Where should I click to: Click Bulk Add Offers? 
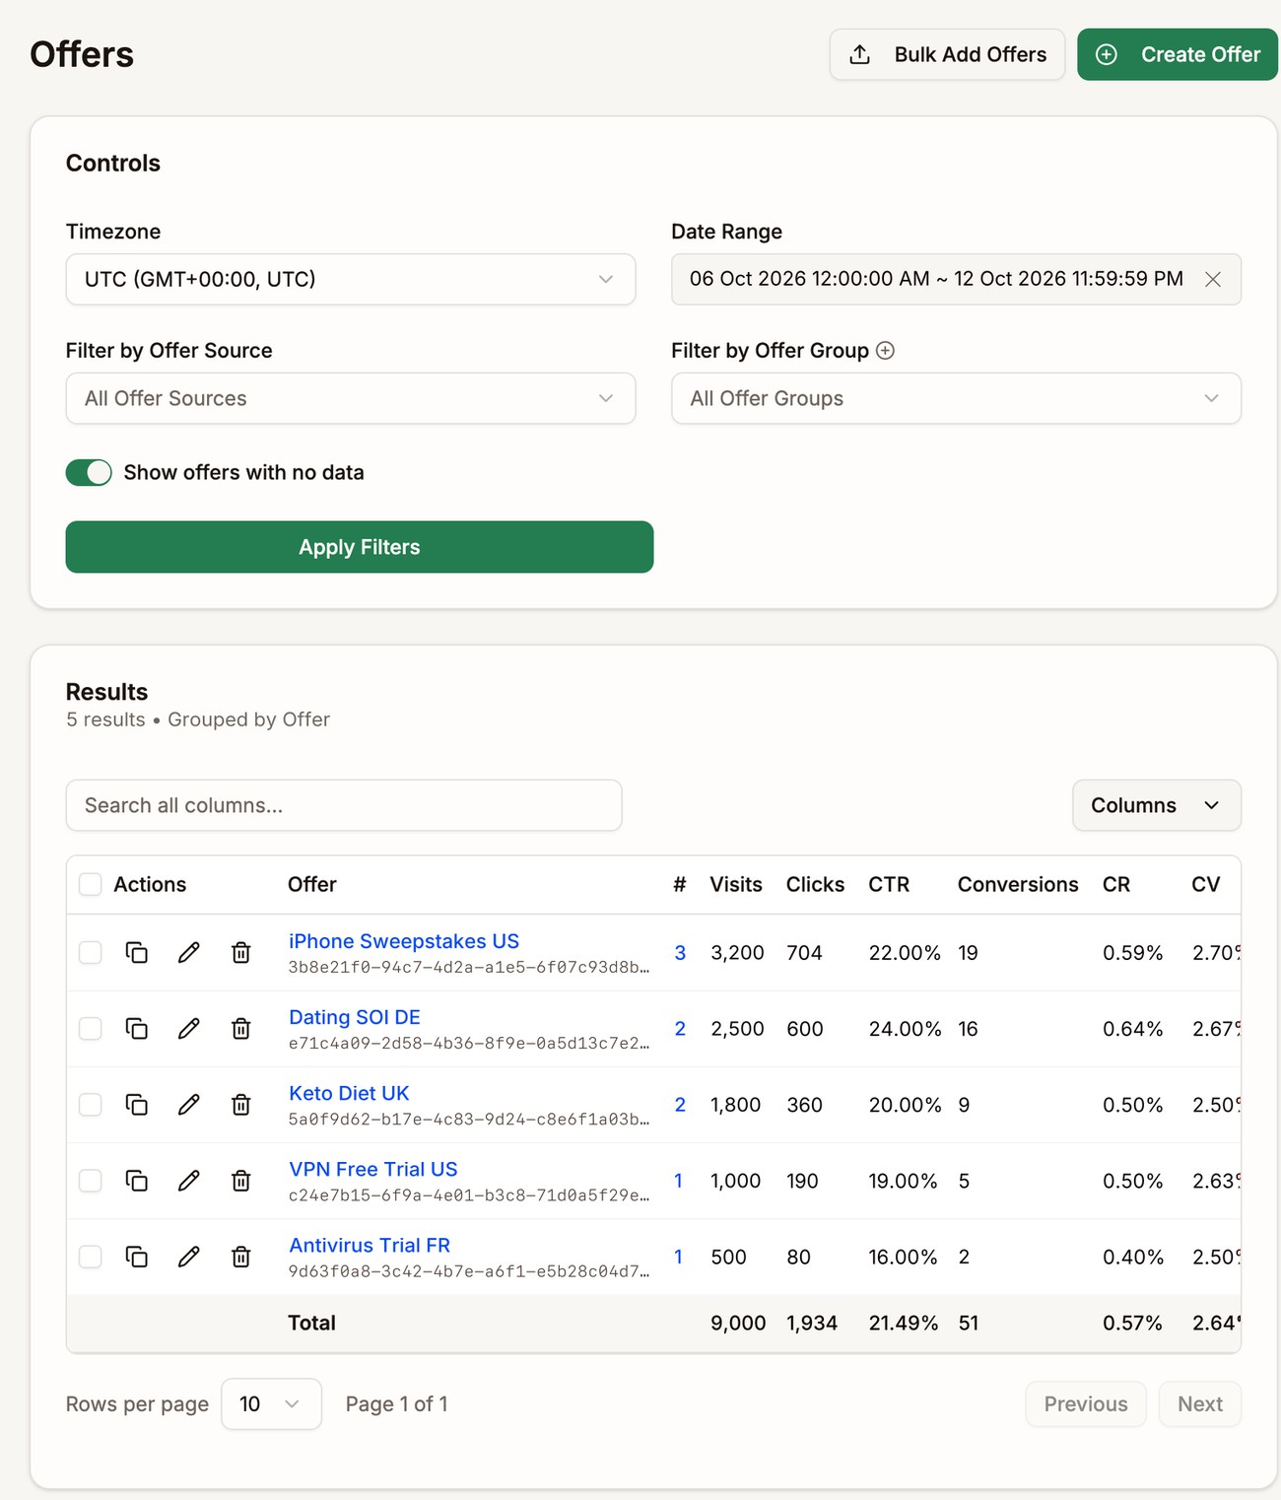(x=947, y=54)
